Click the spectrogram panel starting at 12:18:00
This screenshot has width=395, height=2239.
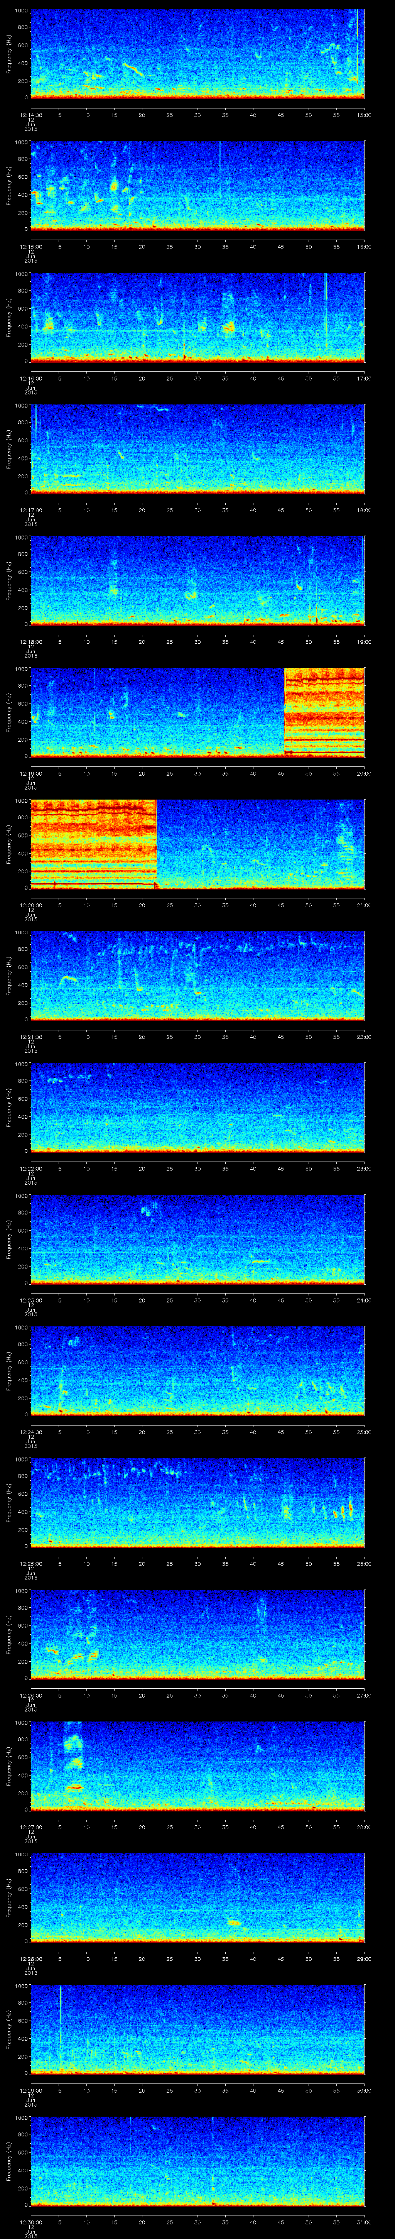pyautogui.click(x=198, y=581)
